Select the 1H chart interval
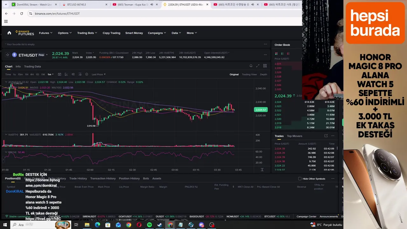The image size is (407, 229). [x=27, y=74]
